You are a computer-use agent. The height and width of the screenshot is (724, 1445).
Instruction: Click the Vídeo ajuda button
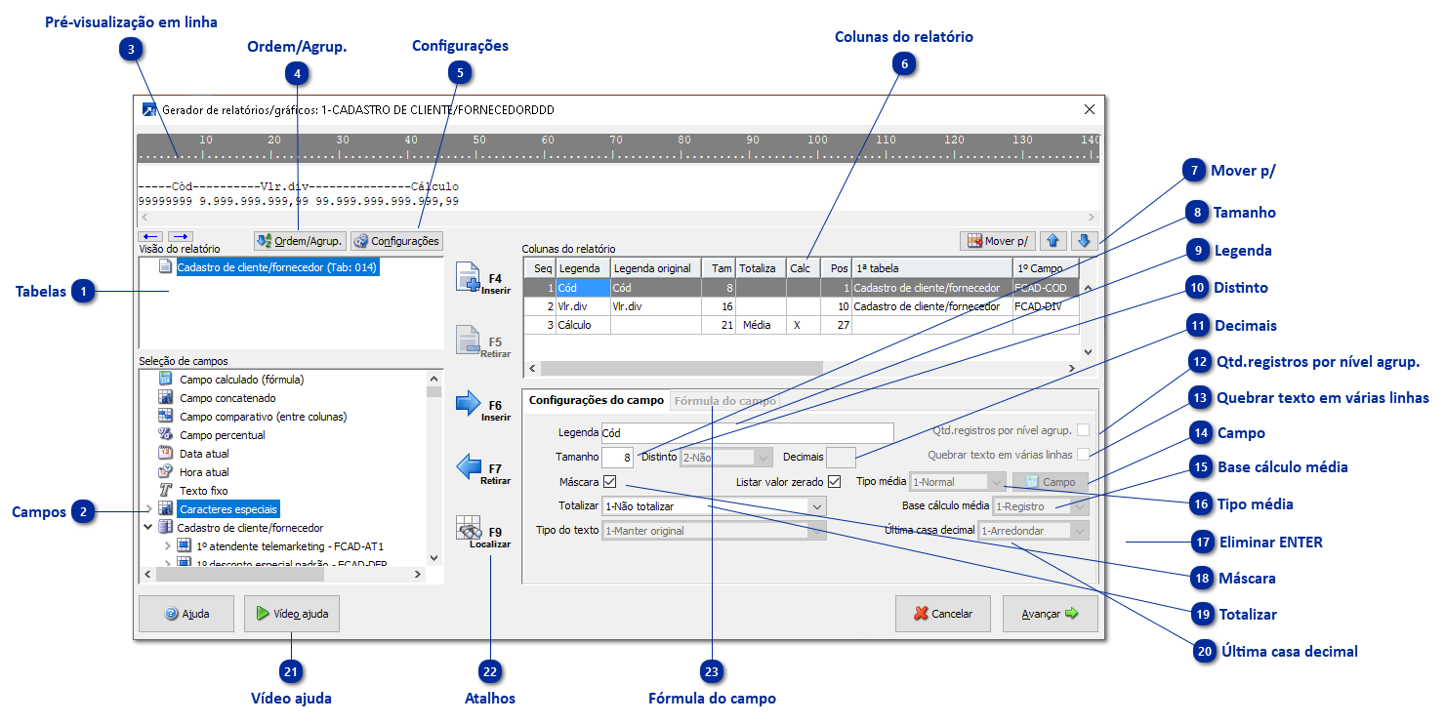tap(292, 615)
